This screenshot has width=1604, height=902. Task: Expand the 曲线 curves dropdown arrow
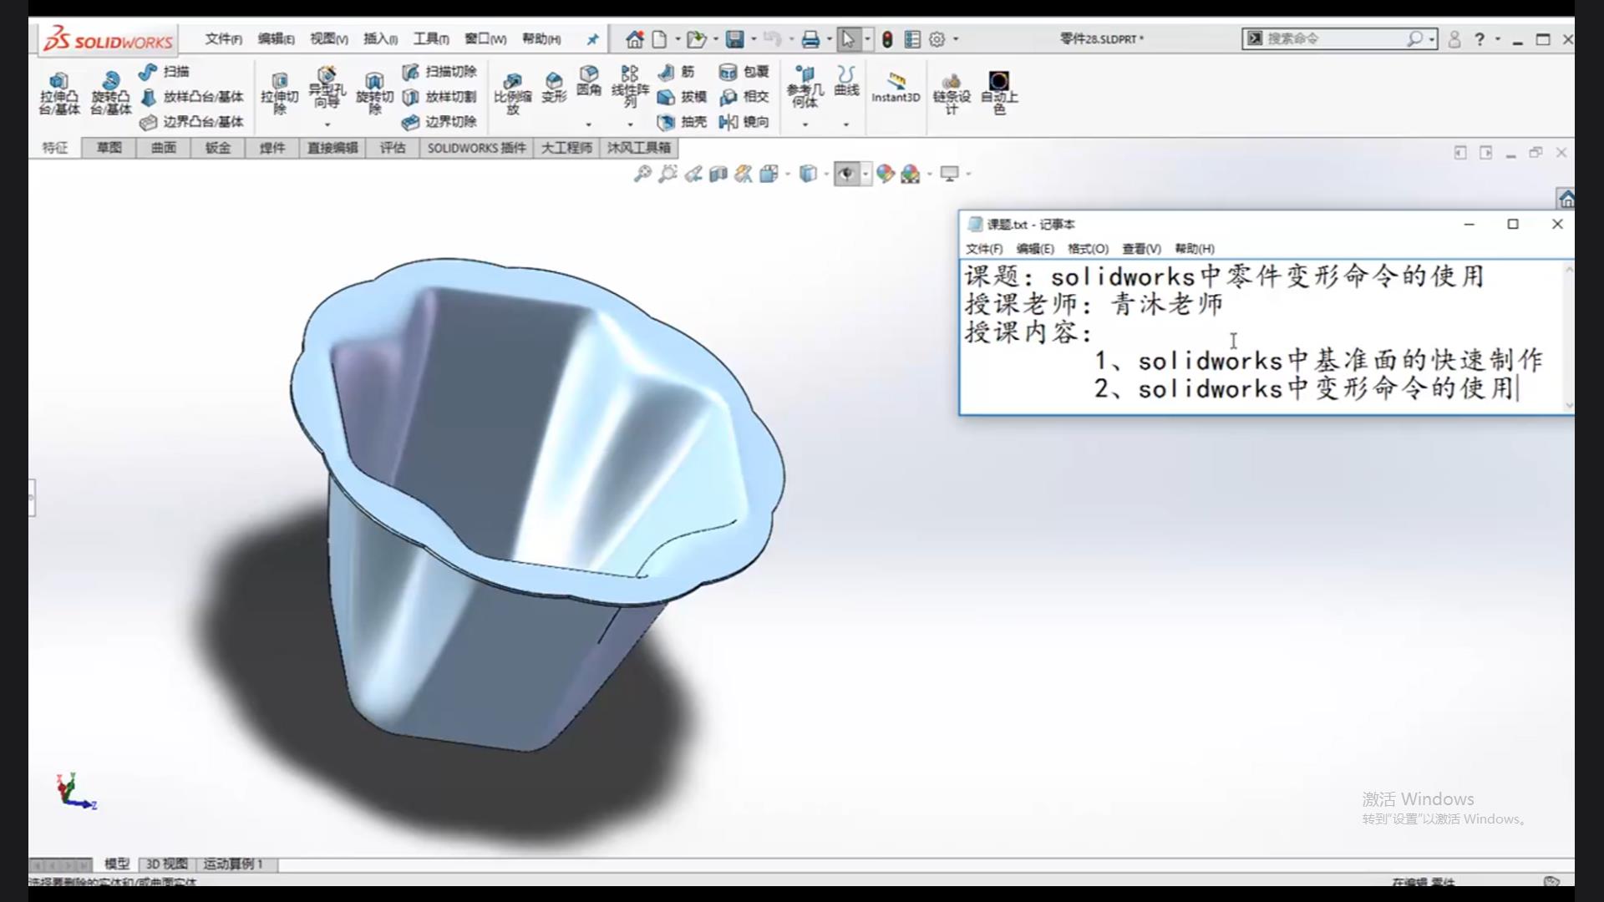[x=846, y=124]
